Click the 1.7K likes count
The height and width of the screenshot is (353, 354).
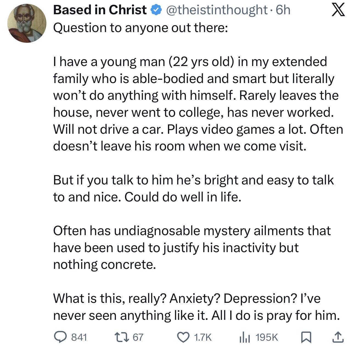(x=203, y=337)
